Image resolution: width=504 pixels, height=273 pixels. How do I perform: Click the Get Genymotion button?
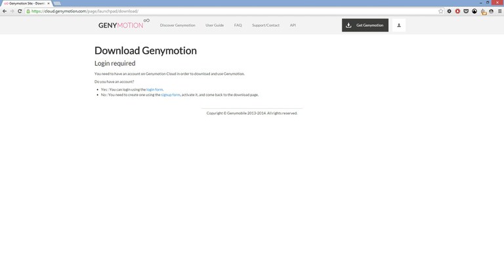pyautogui.click(x=365, y=25)
